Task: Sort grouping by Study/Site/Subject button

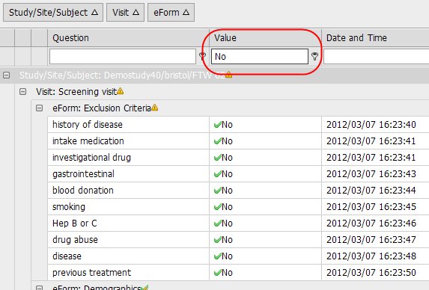Action: click(x=53, y=12)
